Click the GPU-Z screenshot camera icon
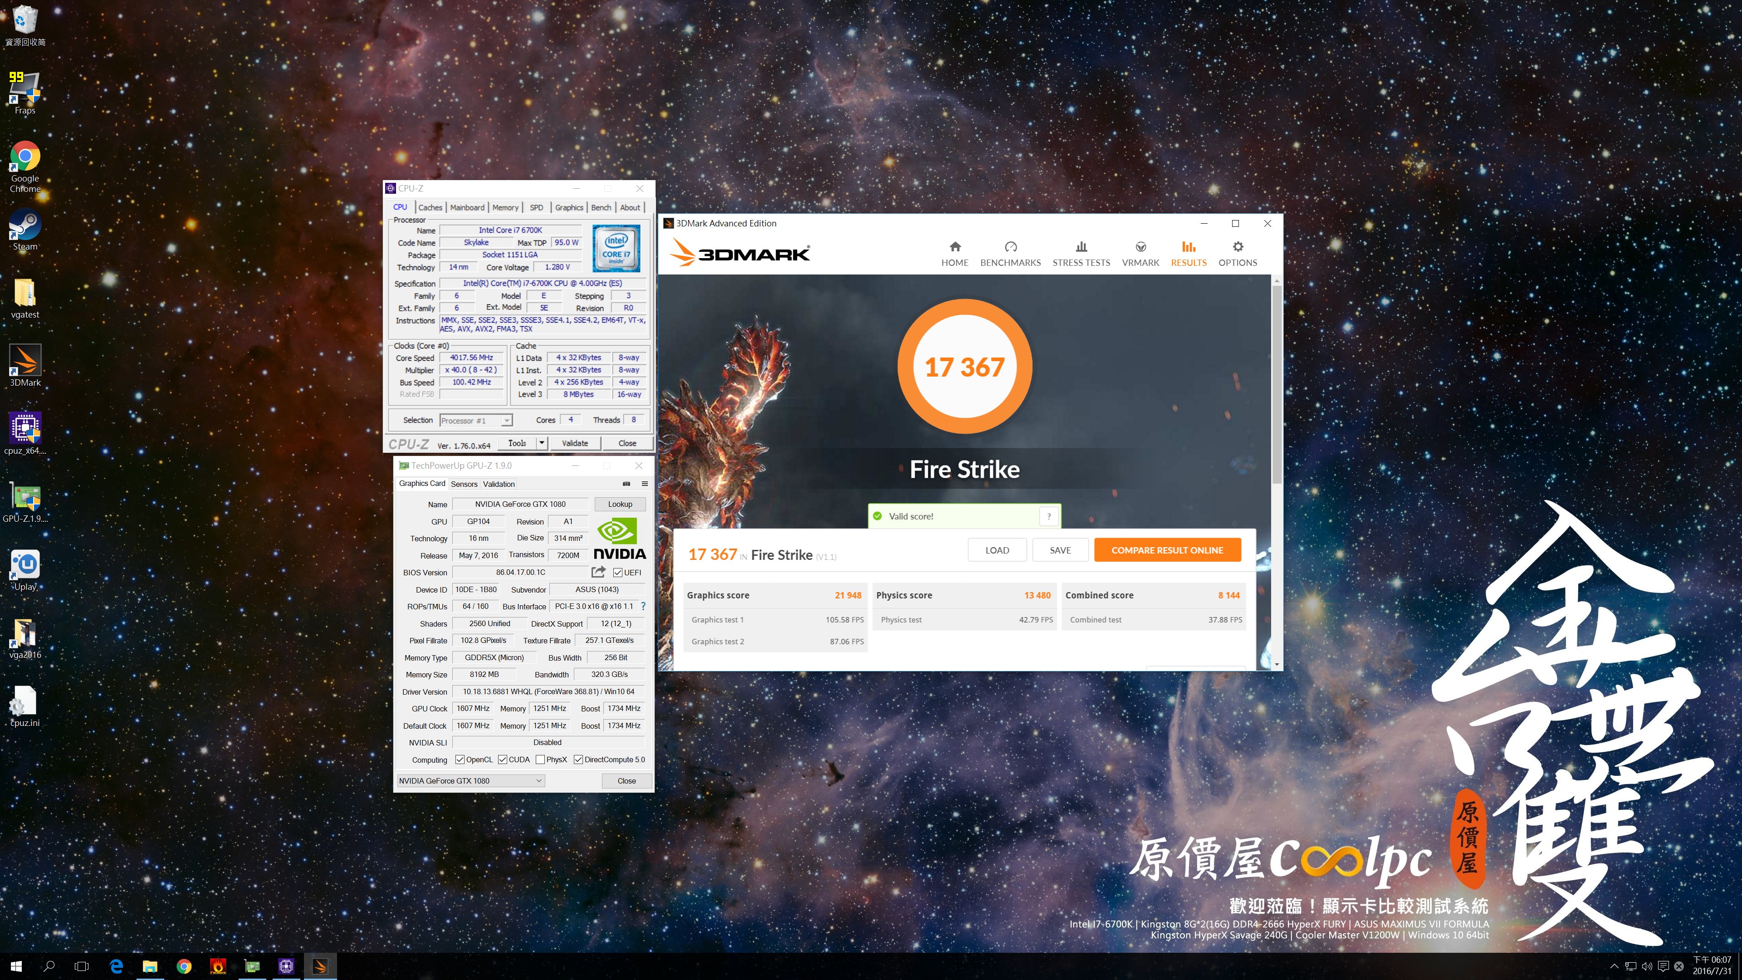 pos(626,484)
